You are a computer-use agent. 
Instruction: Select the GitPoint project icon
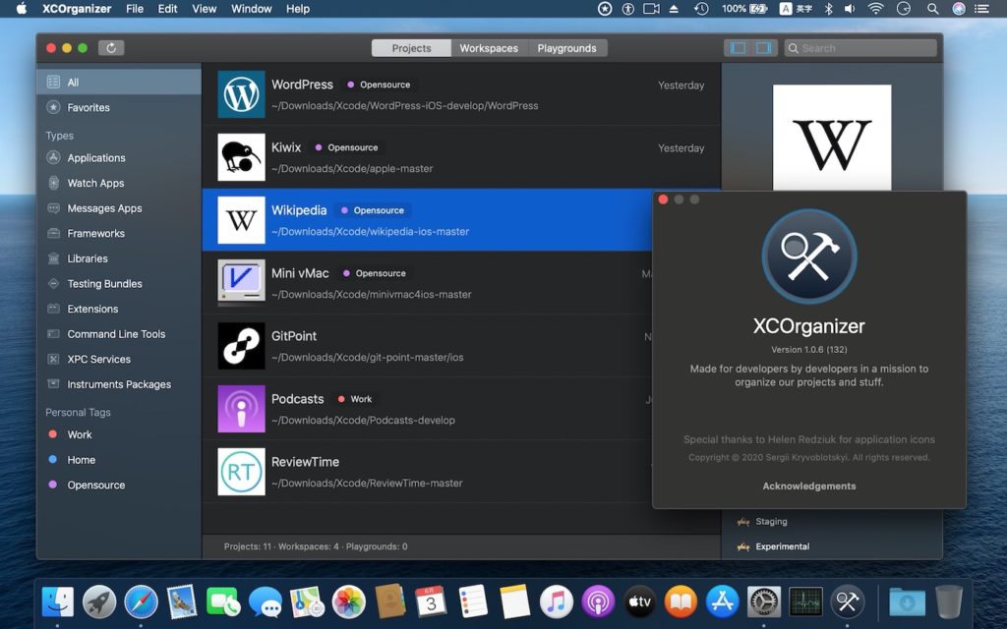(x=241, y=346)
